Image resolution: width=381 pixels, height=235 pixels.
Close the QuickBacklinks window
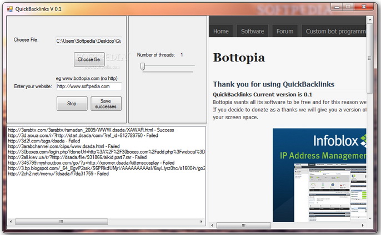(364, 7)
